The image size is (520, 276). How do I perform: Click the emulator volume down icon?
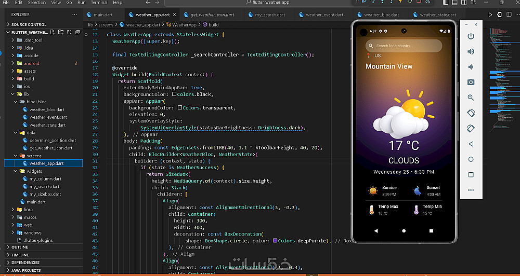(471, 67)
